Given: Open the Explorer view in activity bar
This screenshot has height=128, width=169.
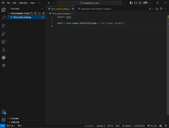Looking at the screenshot, I should pyautogui.click(x=4, y=10).
